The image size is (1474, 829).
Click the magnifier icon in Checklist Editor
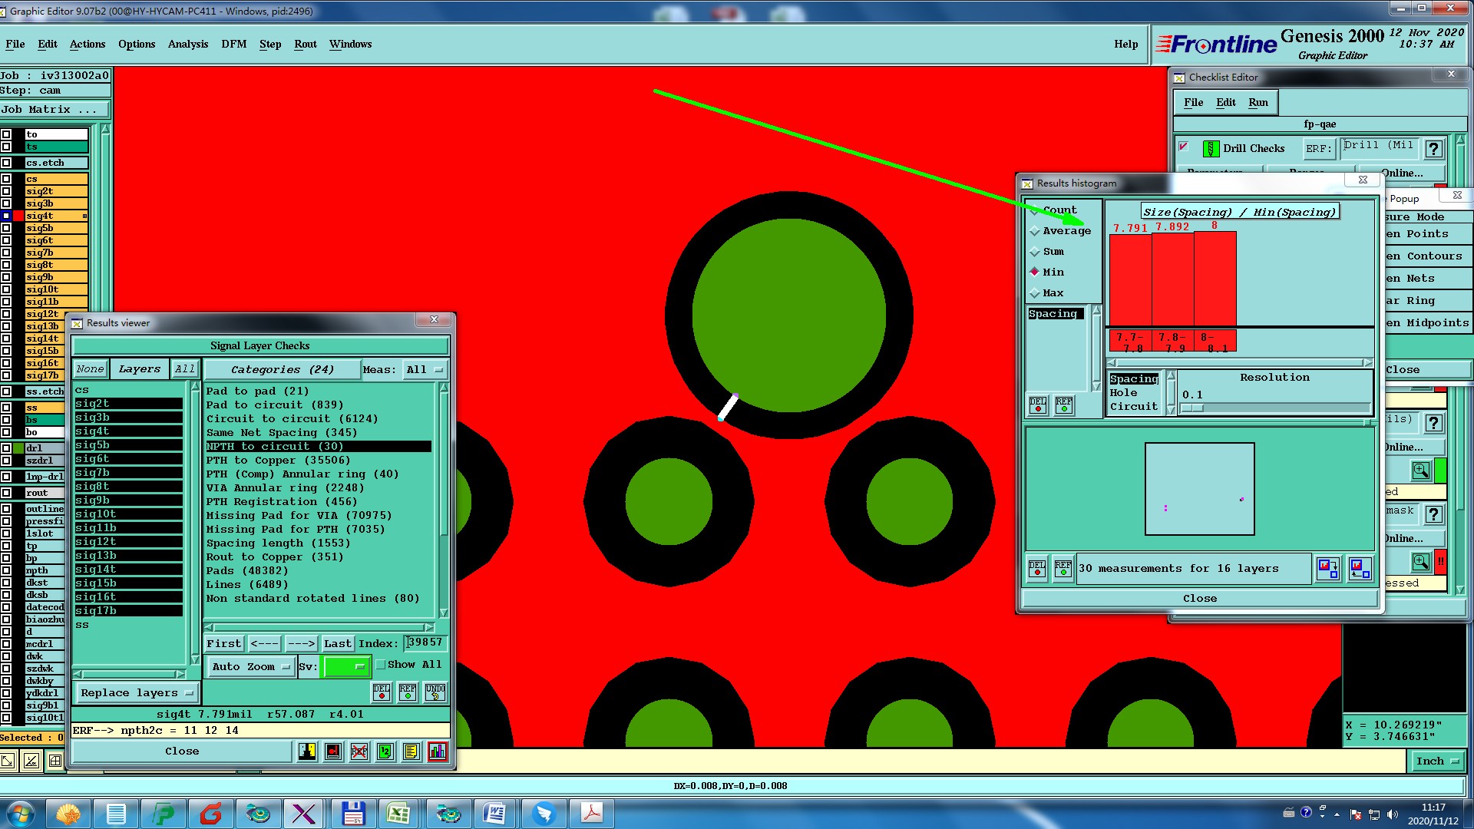click(x=1420, y=470)
